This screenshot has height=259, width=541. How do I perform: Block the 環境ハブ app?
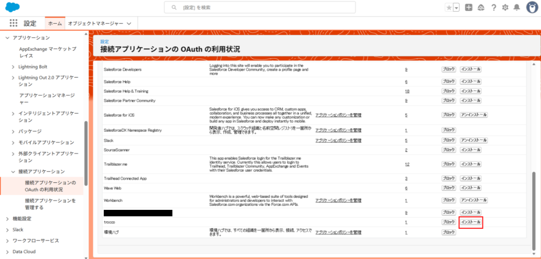click(449, 232)
